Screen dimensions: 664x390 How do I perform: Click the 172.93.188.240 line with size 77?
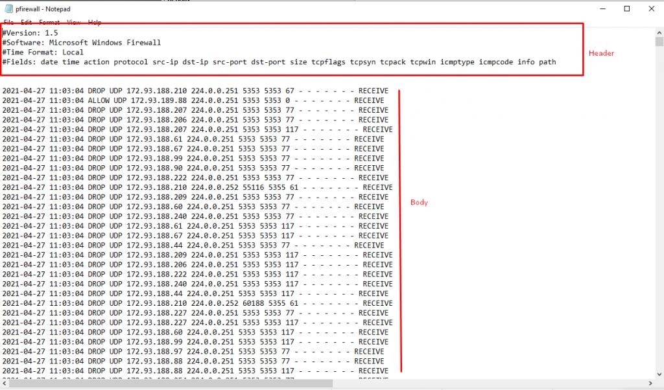(x=195, y=216)
